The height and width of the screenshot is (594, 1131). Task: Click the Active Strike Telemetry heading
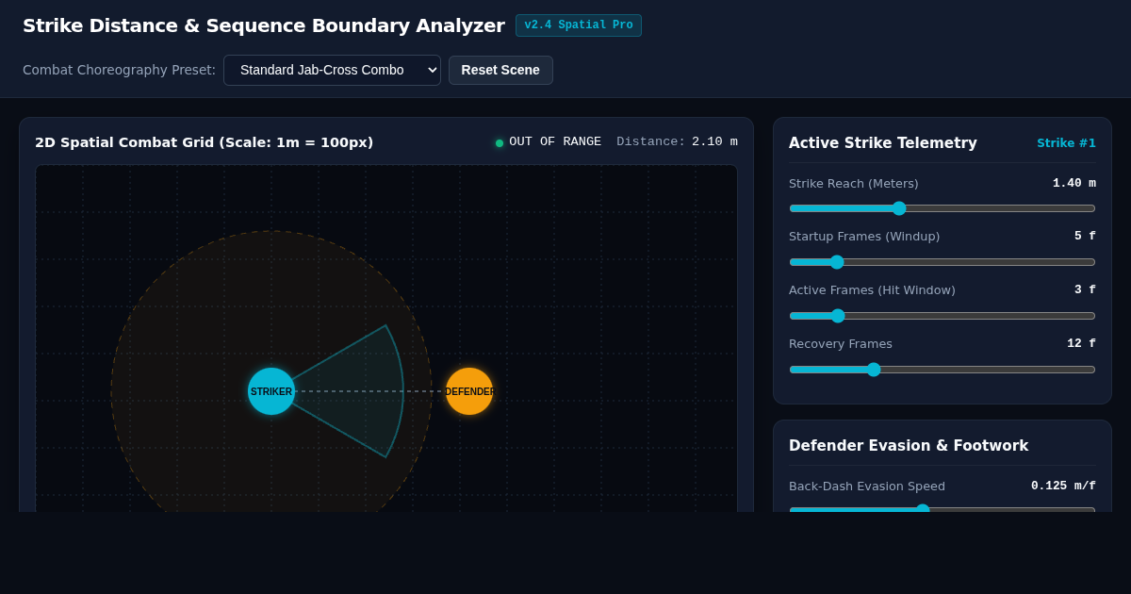pos(883,143)
